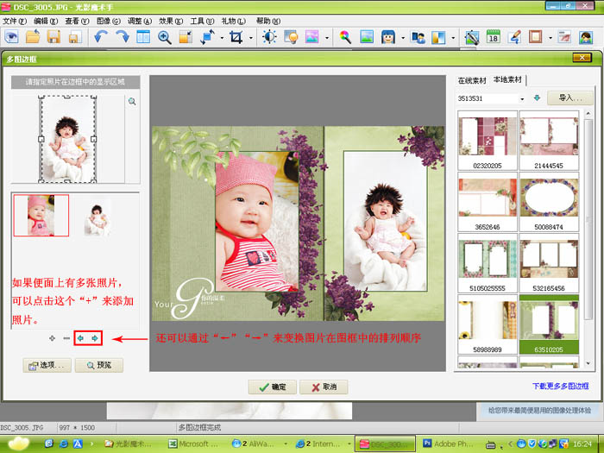Viewport: 604px width, 453px height.
Task: Click the pencil drawing tool icon
Action: 471,37
